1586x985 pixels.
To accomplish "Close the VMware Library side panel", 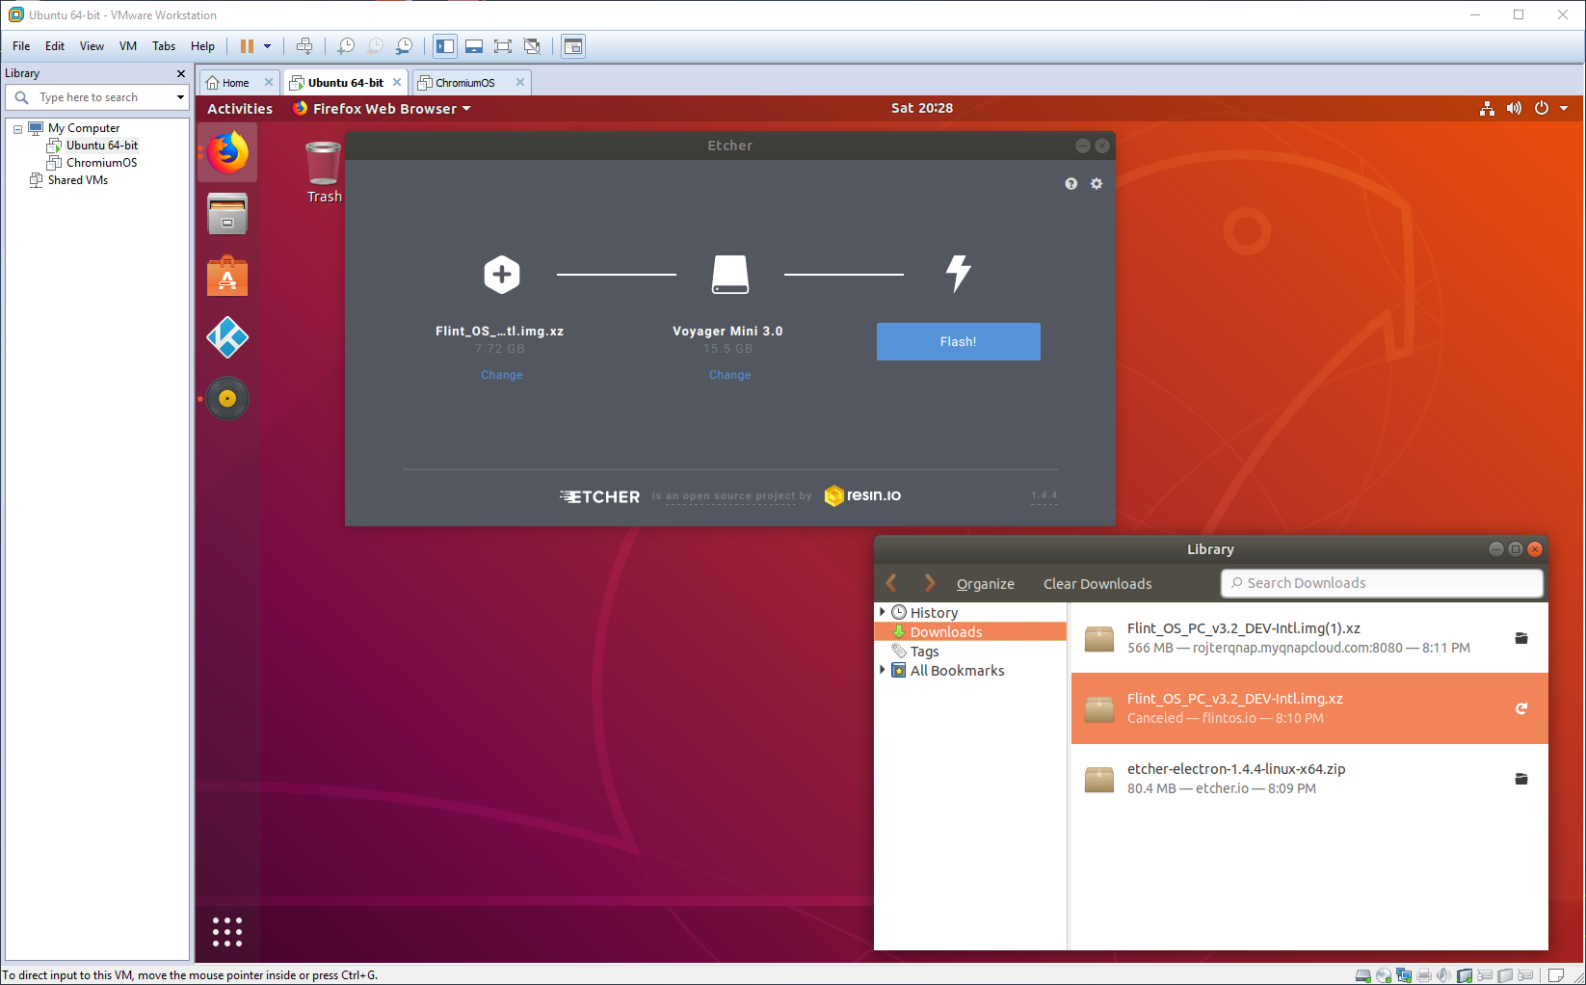I will pyautogui.click(x=181, y=73).
